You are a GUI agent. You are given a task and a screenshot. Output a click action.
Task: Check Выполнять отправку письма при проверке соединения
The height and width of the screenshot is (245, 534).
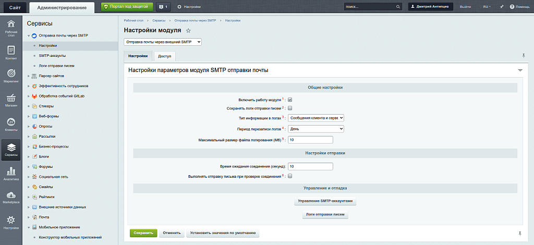tap(290, 176)
